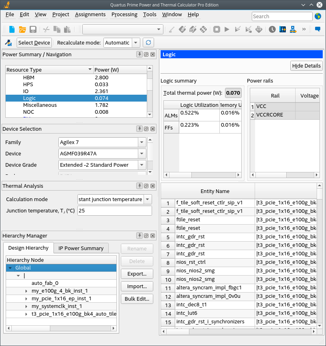The image size is (326, 346).
Task: Click the Stop Processing square icon
Action: point(217,29)
